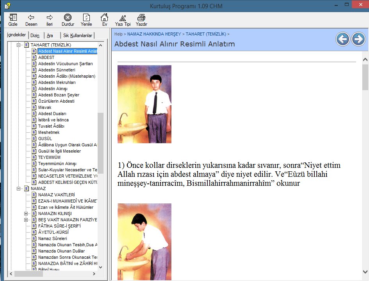Select Abdesti Bozan Şeyler in the tree
This screenshot has height=281, width=369.
59,95
